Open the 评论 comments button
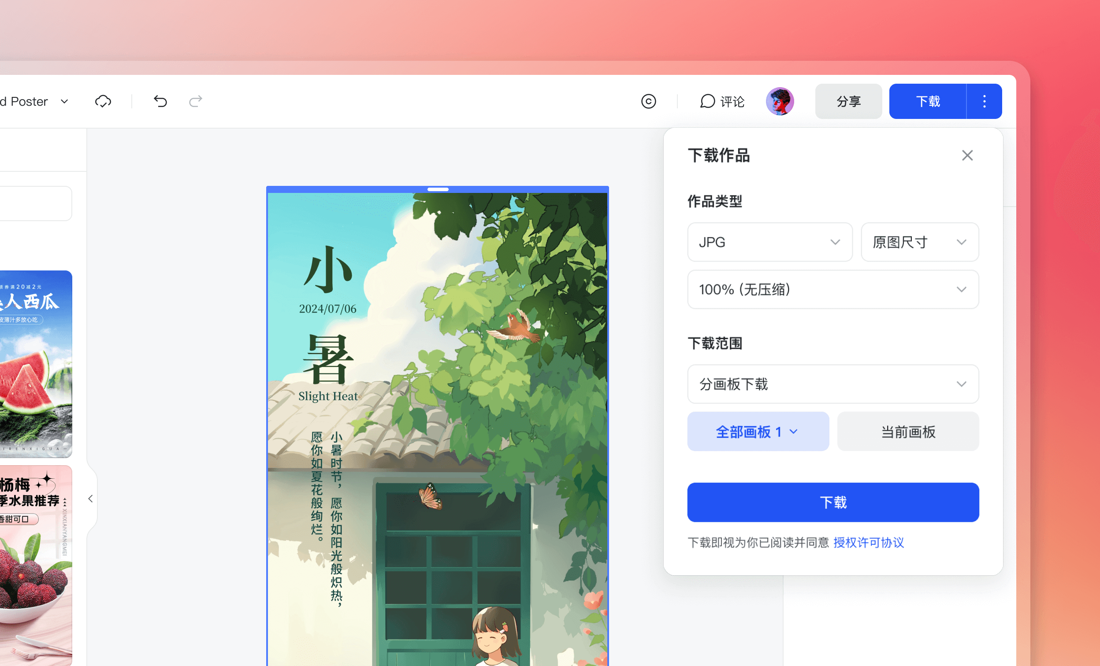The image size is (1100, 666). [x=722, y=101]
